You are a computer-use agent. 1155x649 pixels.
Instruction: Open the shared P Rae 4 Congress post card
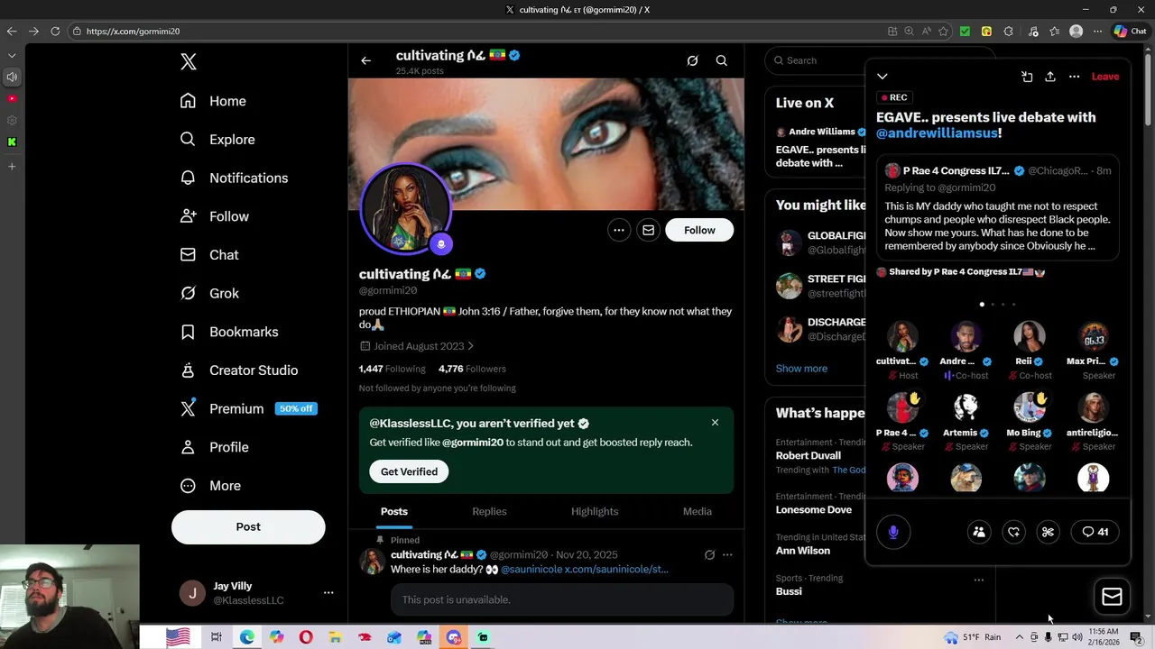tap(997, 208)
